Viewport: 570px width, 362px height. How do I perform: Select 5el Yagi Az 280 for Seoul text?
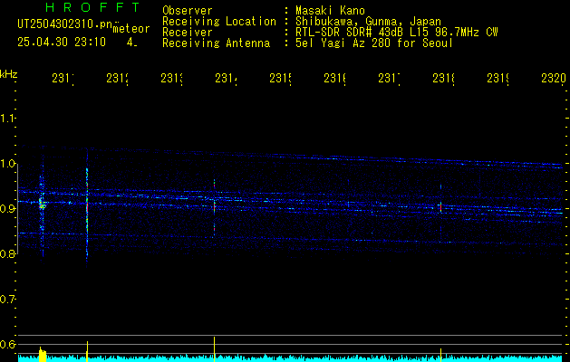374,43
